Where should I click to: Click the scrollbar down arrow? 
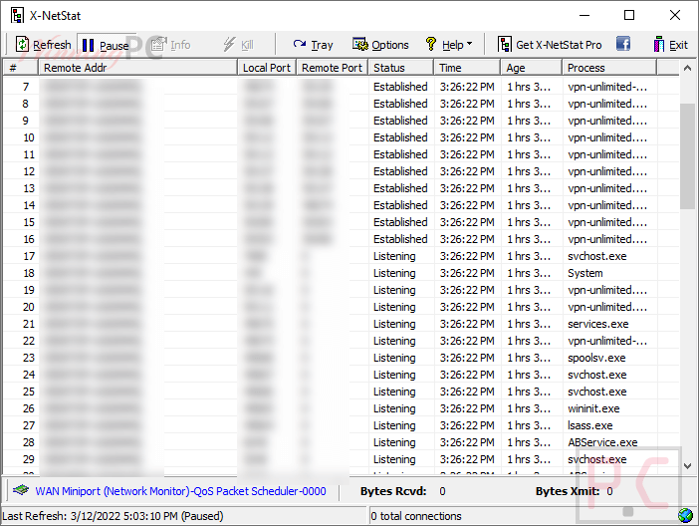pos(687,466)
